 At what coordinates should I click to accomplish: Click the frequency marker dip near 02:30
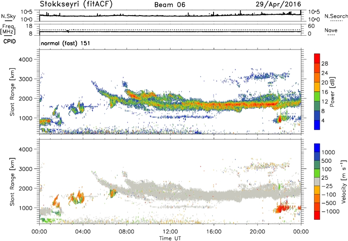(x=68, y=31)
